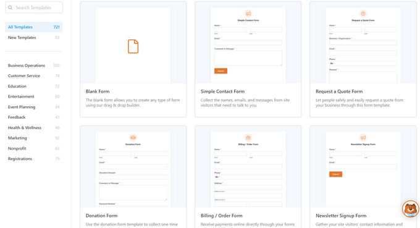The height and width of the screenshot is (228, 420).
Task: Select the Blank Form title
Action: tap(98, 91)
